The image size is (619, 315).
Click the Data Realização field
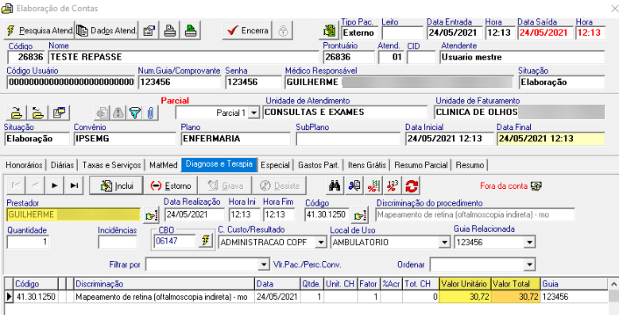(194, 215)
